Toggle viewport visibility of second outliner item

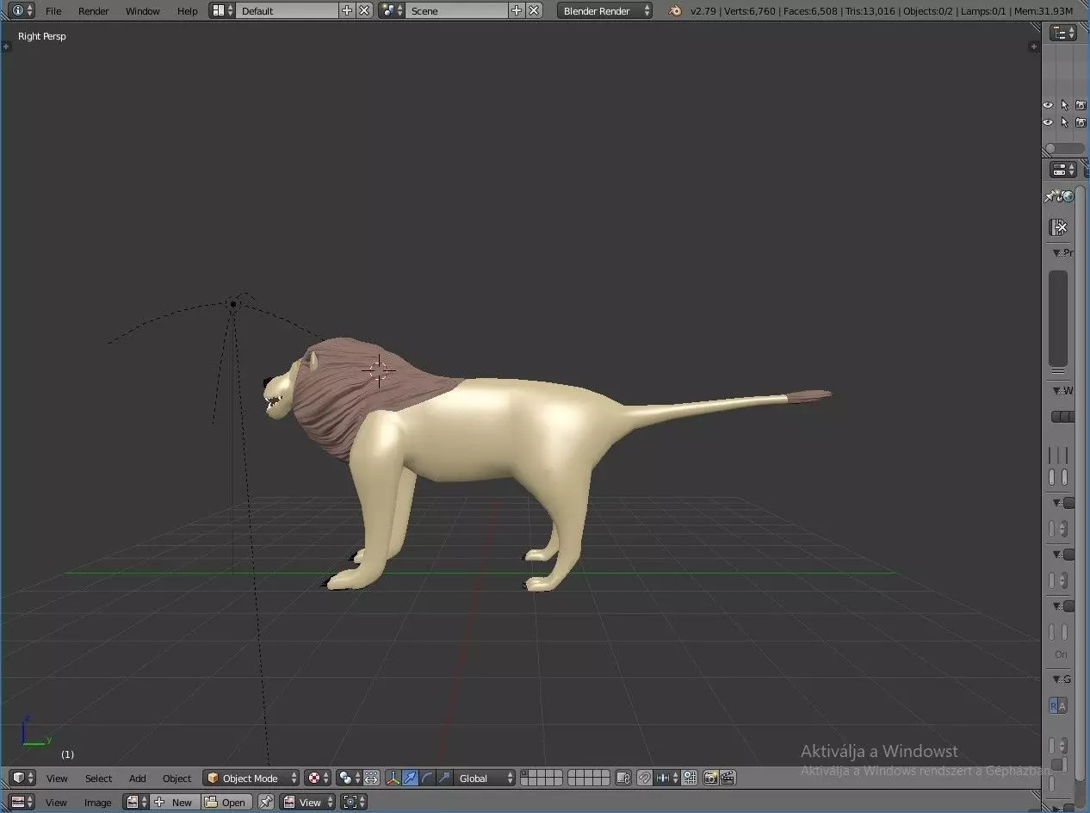[x=1048, y=122]
